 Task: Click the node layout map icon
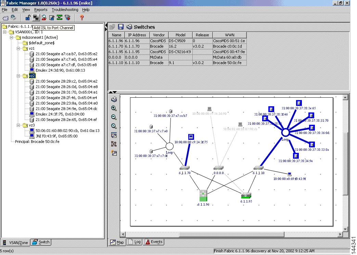pyautogui.click(x=114, y=144)
